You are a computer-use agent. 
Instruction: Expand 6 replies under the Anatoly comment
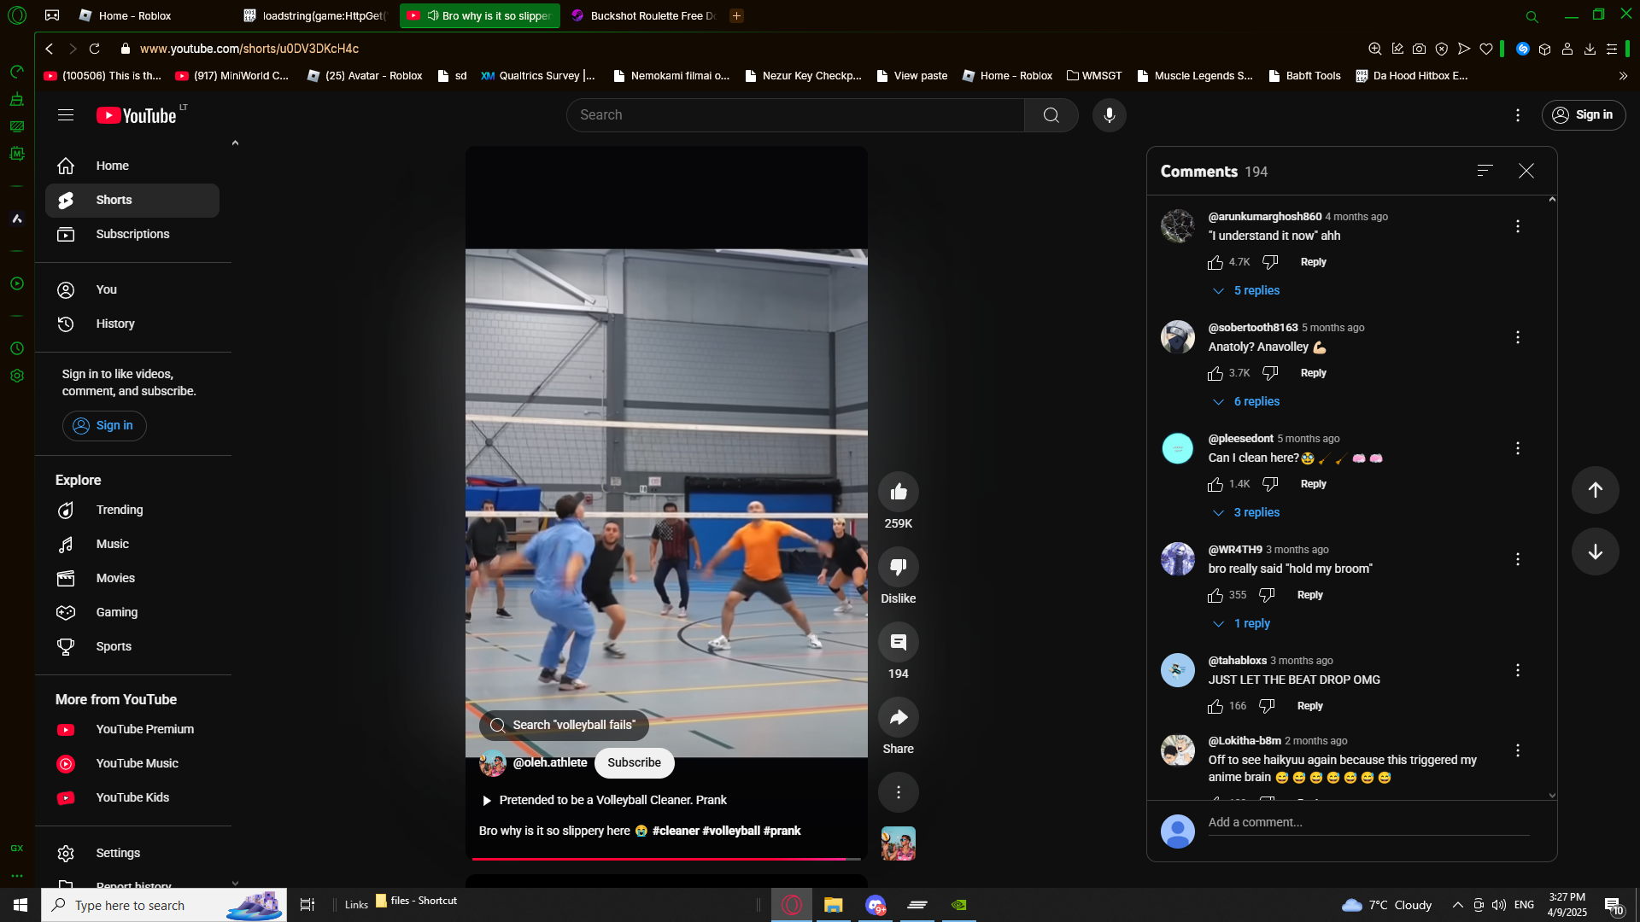(x=1246, y=402)
